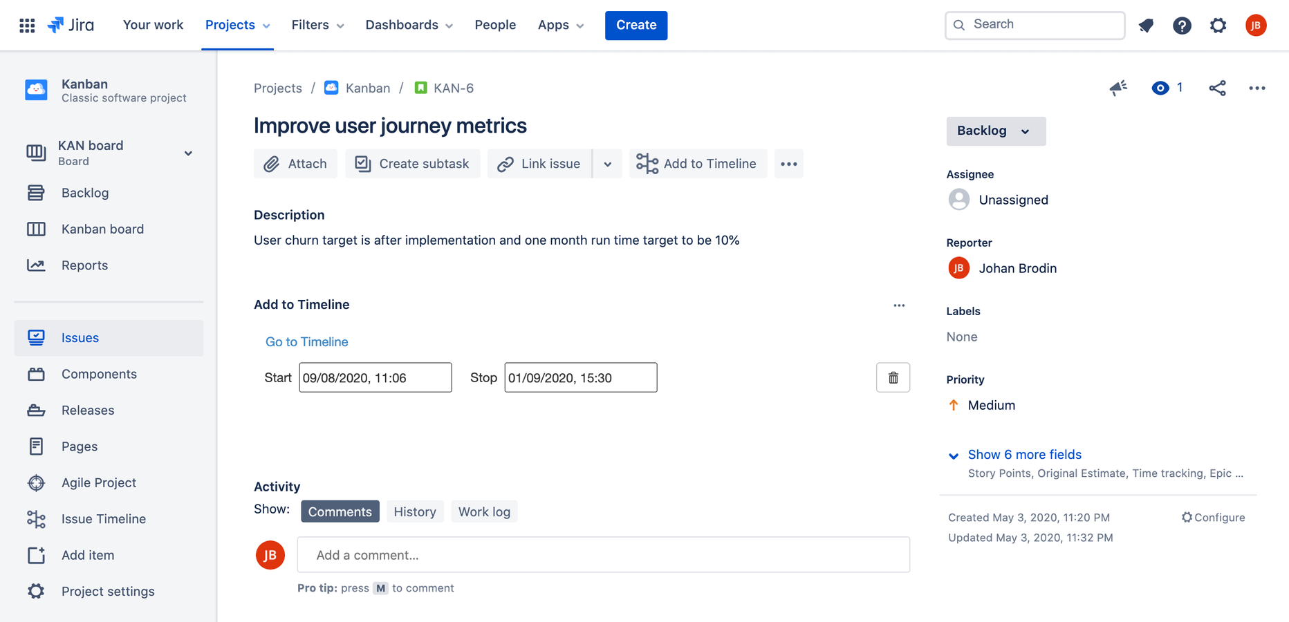Click the Configure link
The width and height of the screenshot is (1289, 622).
click(1213, 518)
